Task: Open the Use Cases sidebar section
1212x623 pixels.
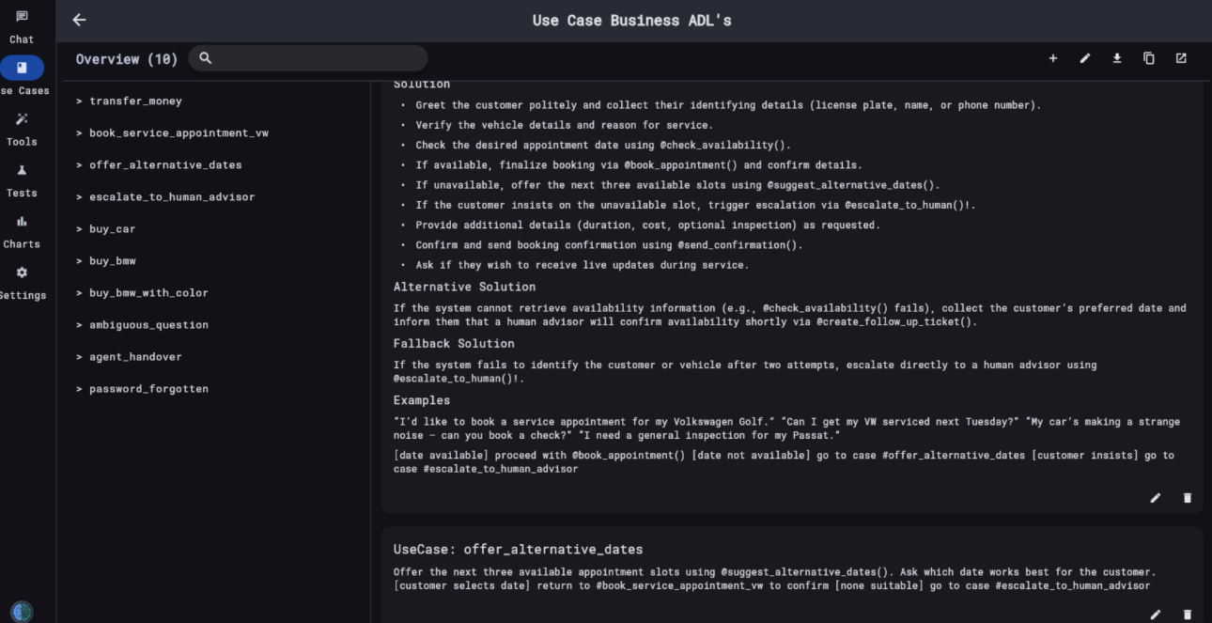Action: [22, 78]
